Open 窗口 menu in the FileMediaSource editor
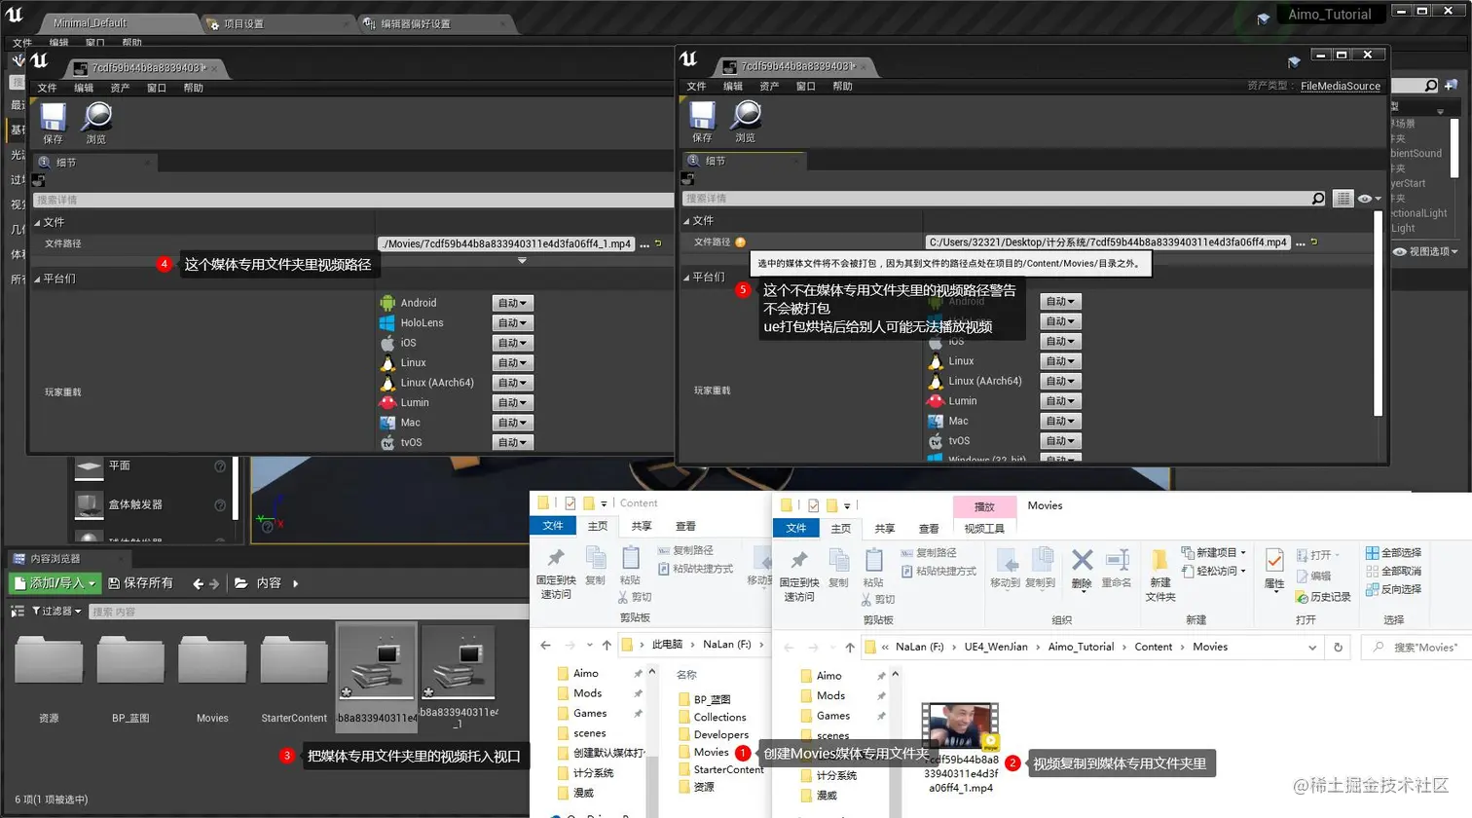 click(x=806, y=87)
